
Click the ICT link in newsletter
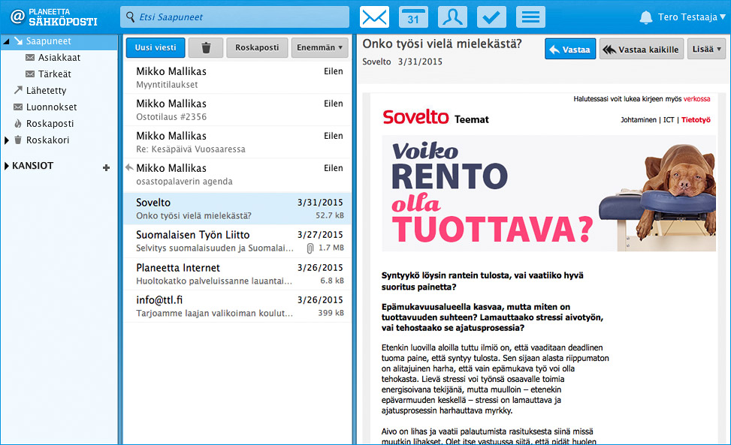click(x=669, y=119)
